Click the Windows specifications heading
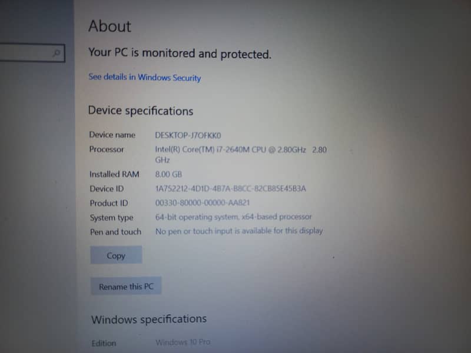This screenshot has height=353, width=471. coord(149,319)
